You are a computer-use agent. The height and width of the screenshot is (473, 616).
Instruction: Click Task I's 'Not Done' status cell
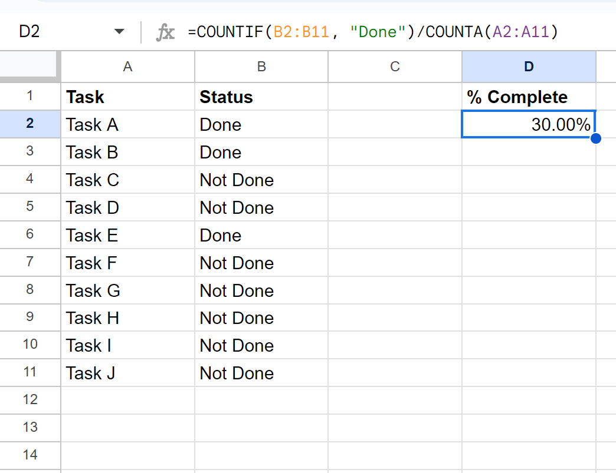[261, 345]
